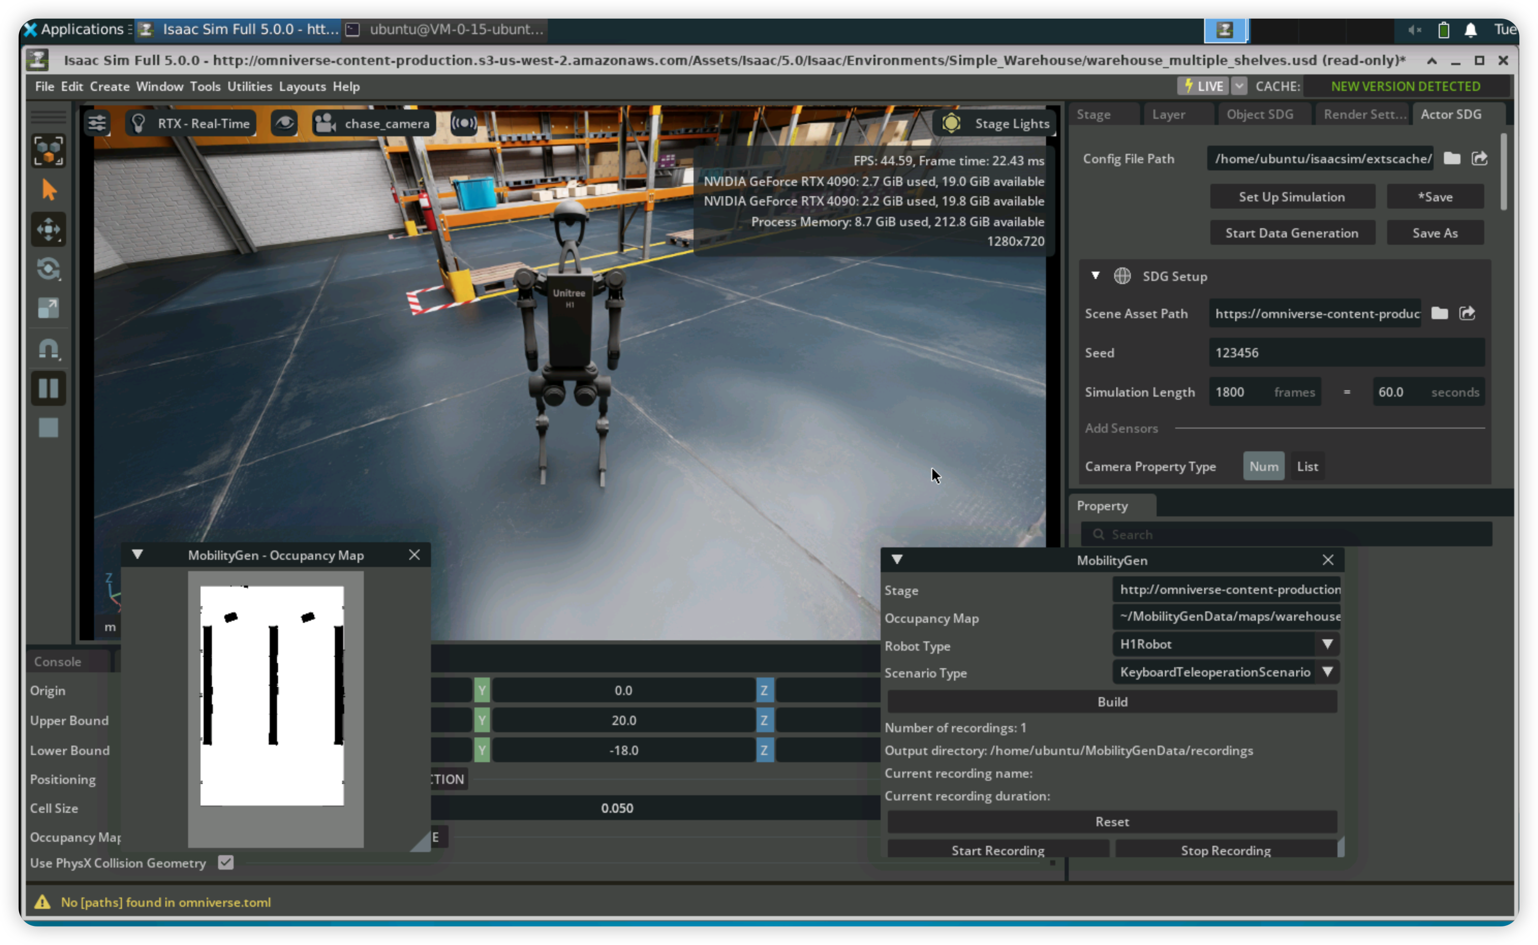Select the Move tool

[x=49, y=229]
